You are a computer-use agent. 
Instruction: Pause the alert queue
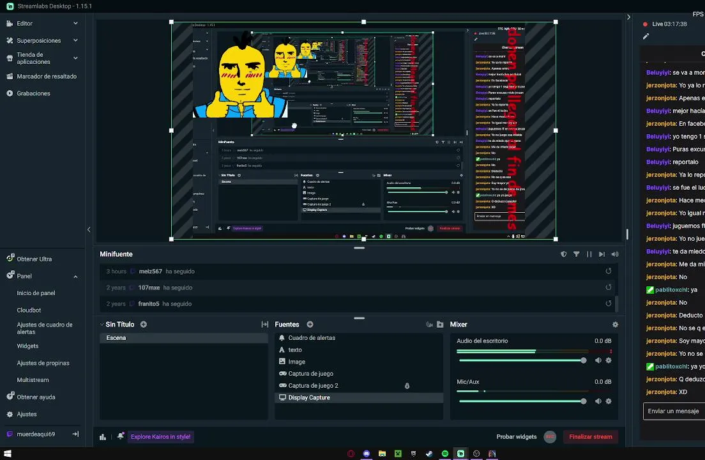click(589, 254)
